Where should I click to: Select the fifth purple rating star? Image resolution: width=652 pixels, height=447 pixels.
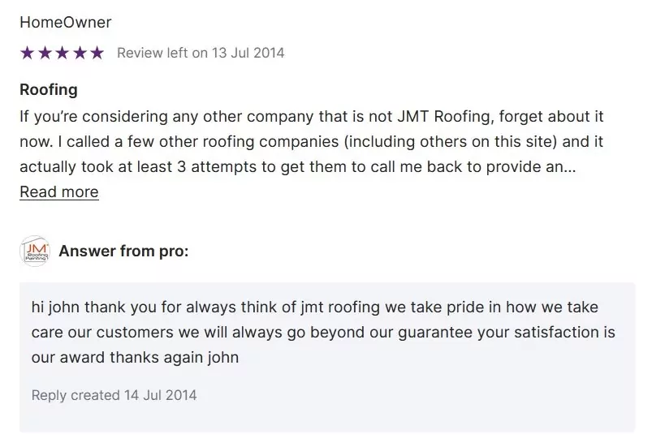pos(97,53)
